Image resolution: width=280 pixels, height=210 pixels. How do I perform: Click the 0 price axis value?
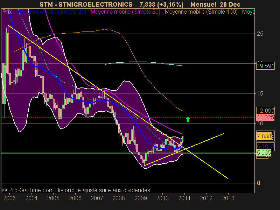pyautogui.click(x=259, y=183)
